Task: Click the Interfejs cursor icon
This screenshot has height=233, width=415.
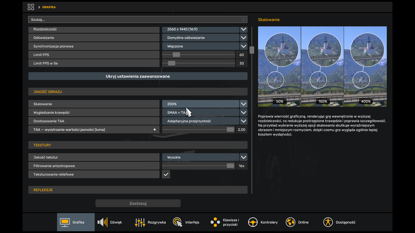Action: tap(177, 222)
